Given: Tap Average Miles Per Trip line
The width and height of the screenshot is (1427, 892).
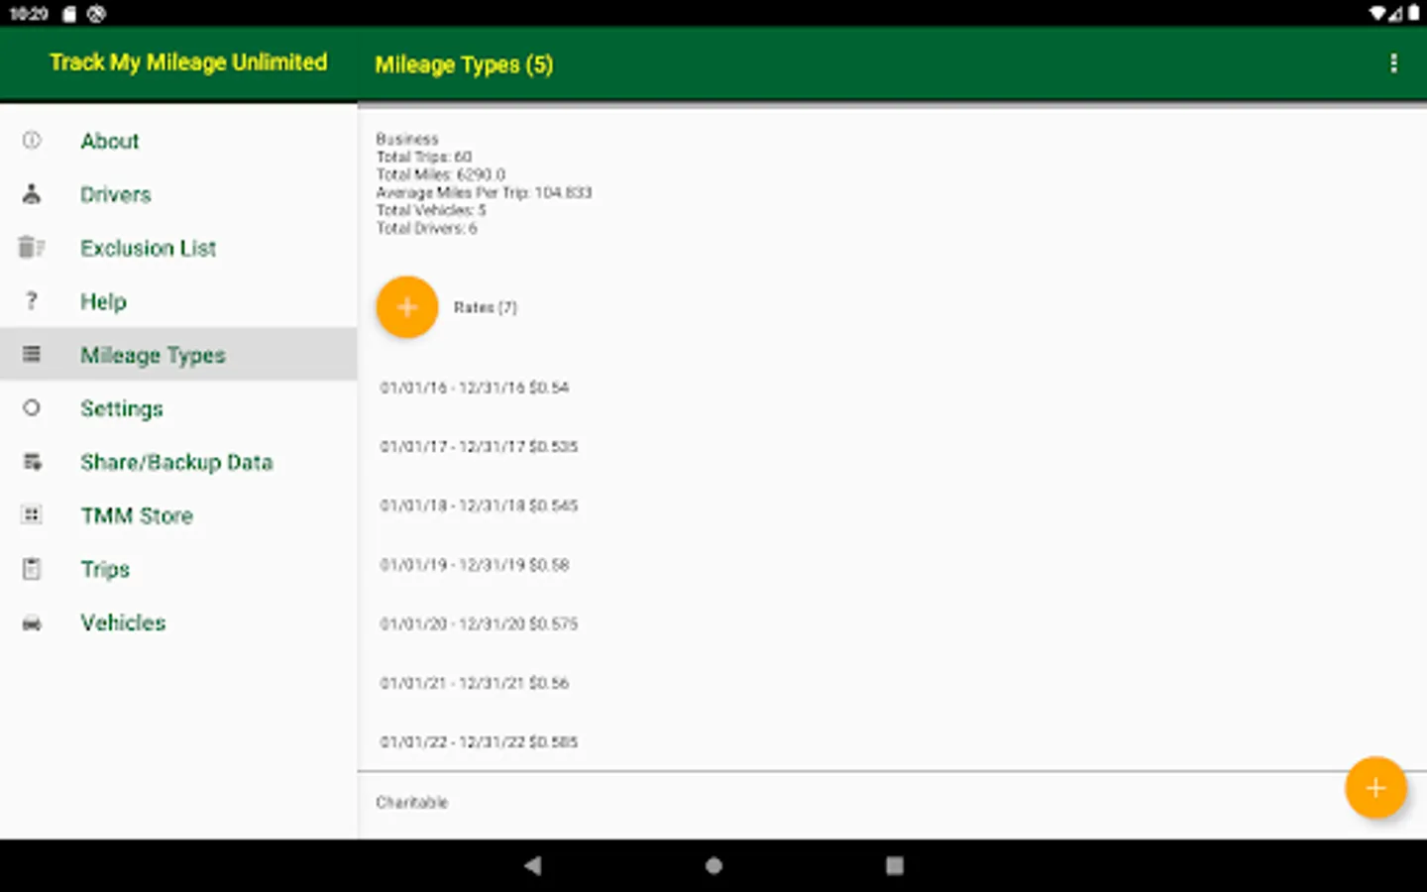Looking at the screenshot, I should pos(484,192).
